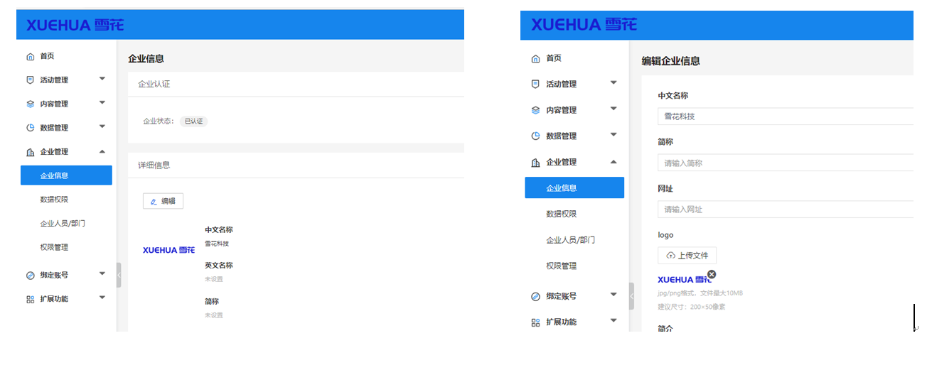932x370 pixels.
Task: Click the 建议尺寸：200×50像素 hint text
Action: [692, 307]
